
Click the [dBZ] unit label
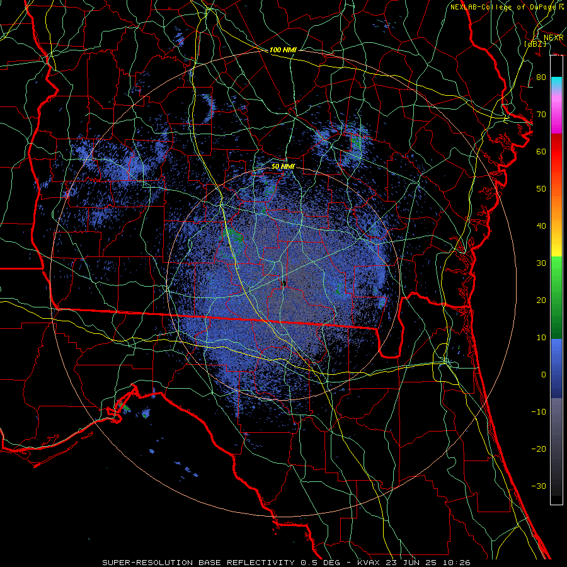pos(535,43)
